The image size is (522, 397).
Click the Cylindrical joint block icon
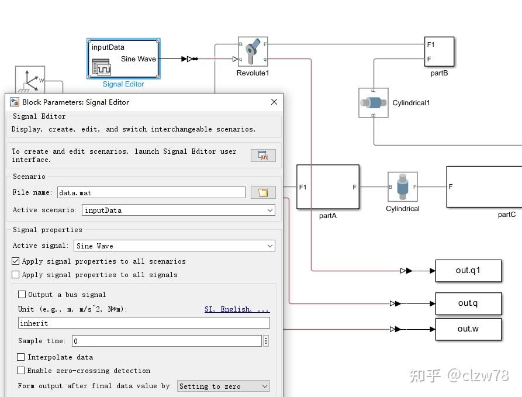click(x=402, y=187)
